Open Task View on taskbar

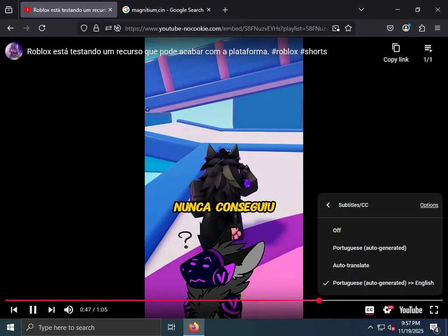[171, 327]
